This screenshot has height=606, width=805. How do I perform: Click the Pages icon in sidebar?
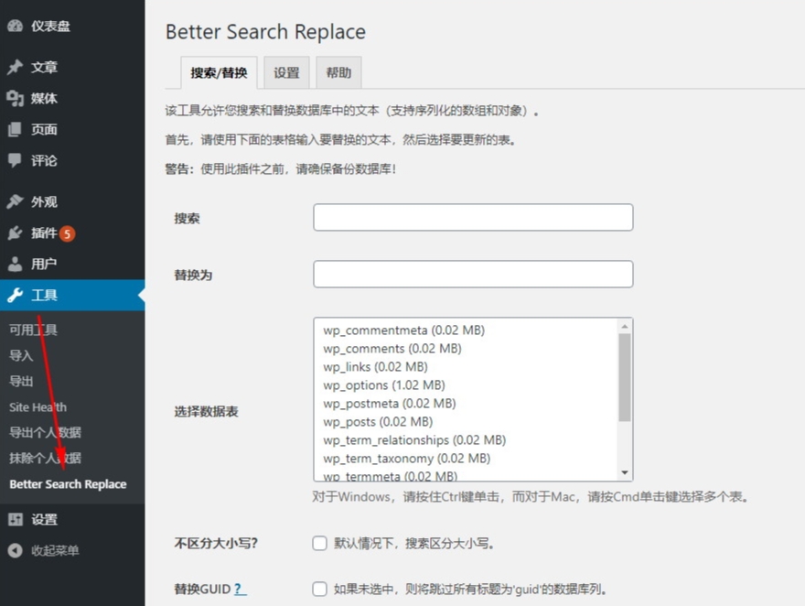point(16,129)
